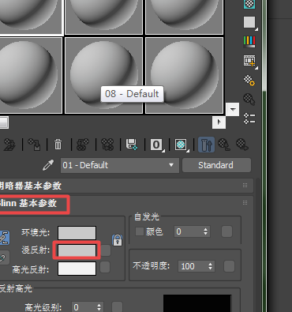Click the 高光级别 spinner arrows
The image size is (292, 312).
point(99,307)
